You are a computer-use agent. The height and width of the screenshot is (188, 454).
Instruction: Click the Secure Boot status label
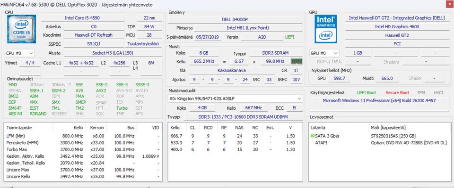pos(397,92)
